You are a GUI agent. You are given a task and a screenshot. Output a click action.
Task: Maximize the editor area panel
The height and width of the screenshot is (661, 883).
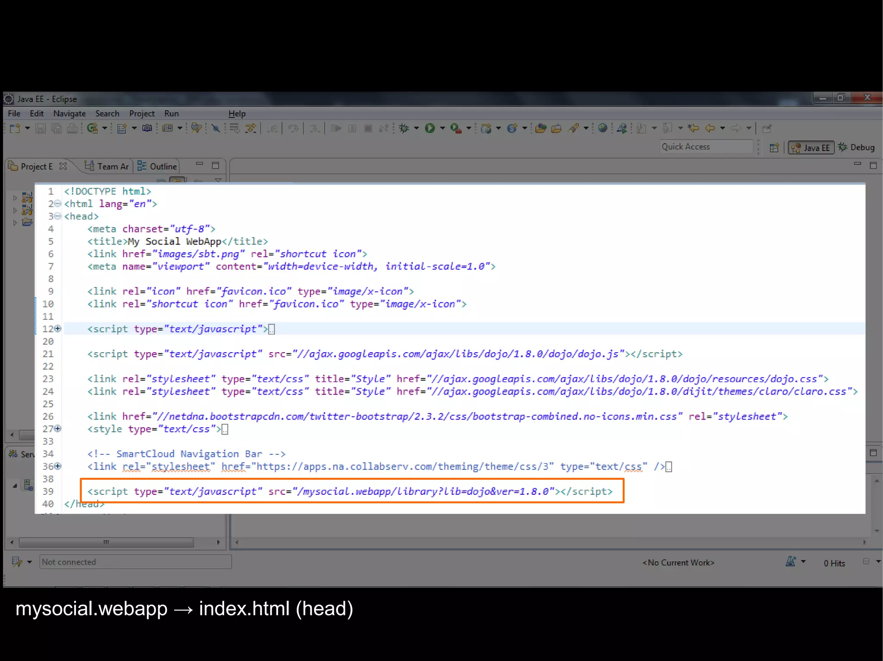pyautogui.click(x=873, y=165)
